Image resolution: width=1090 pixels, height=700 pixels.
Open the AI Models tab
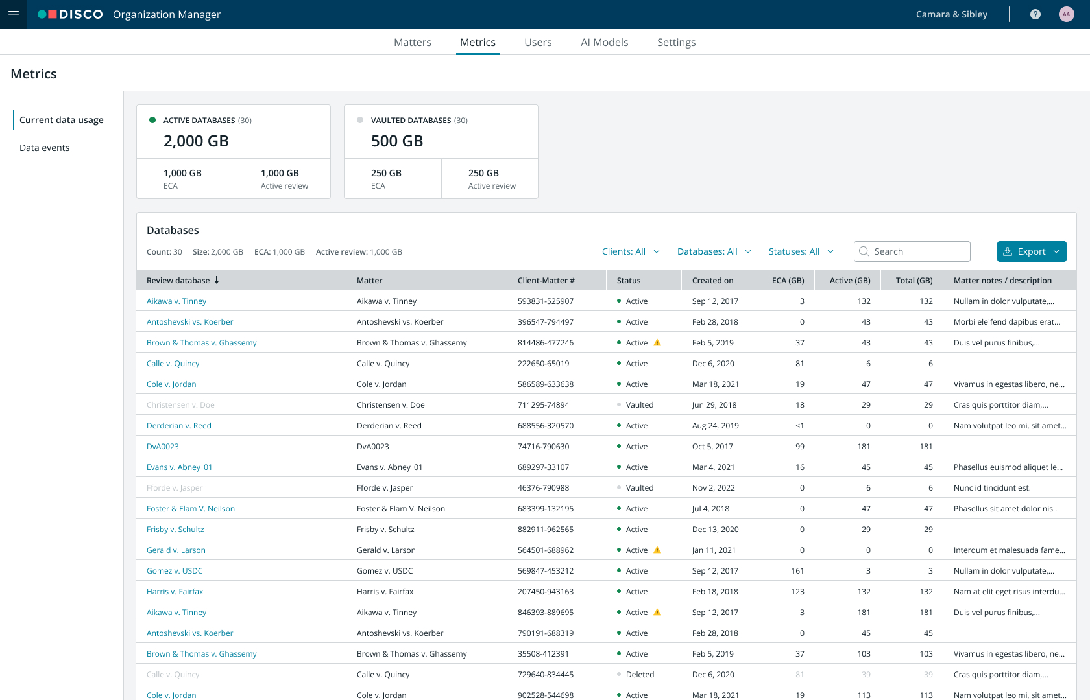click(604, 42)
